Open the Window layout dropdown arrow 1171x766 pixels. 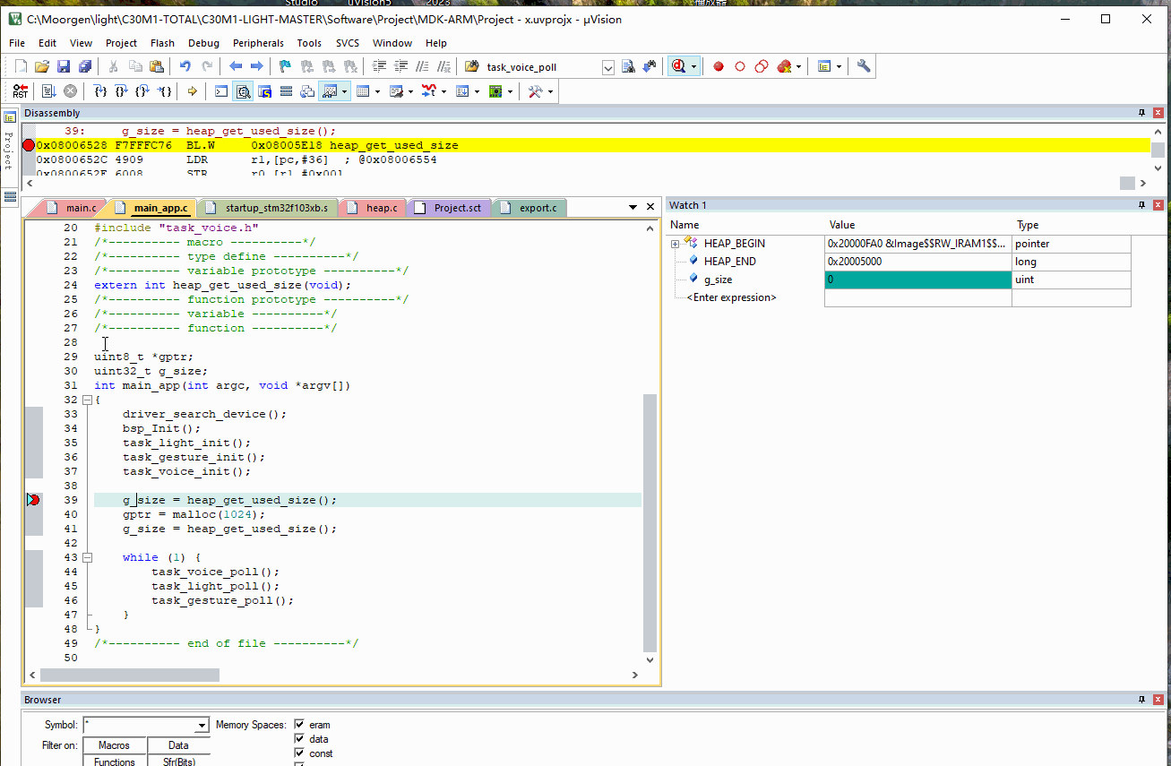840,67
